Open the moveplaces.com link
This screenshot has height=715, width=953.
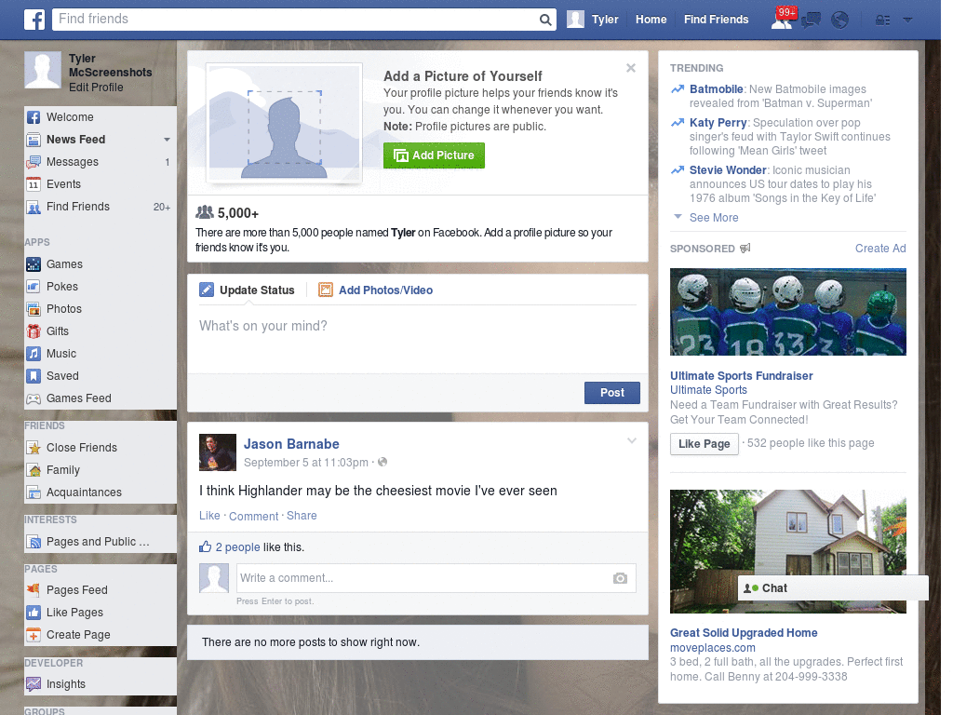712,648
